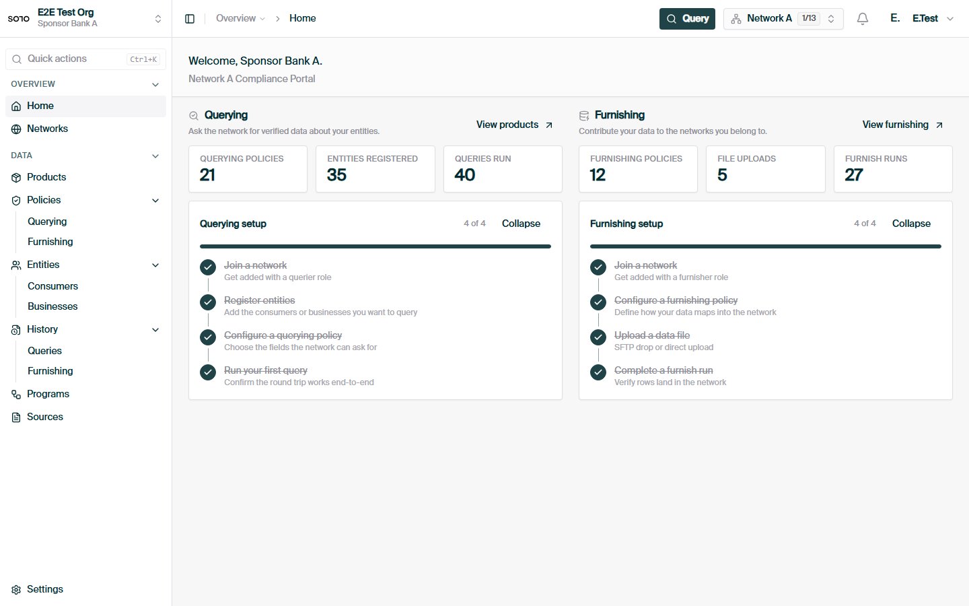Click the Queries Run 40 card
This screenshot has height=606, width=969.
click(503, 169)
